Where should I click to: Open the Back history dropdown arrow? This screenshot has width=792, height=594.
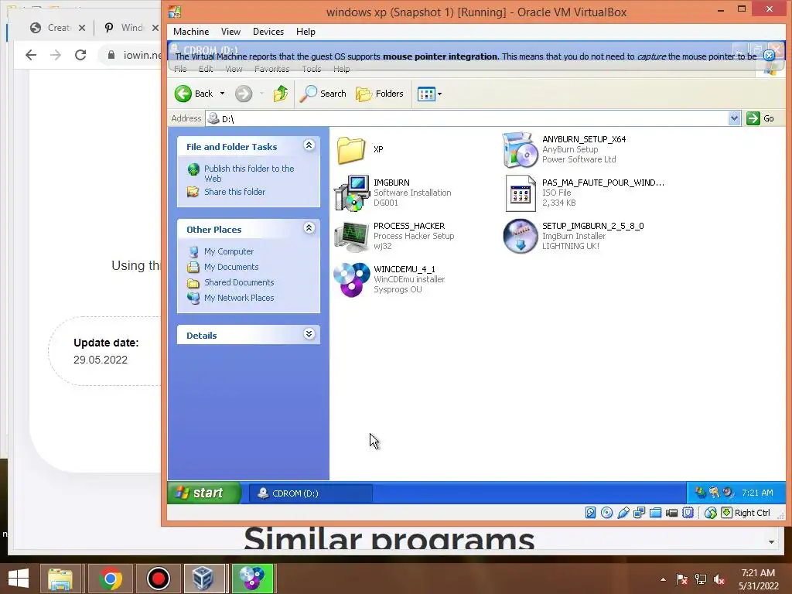tap(222, 94)
